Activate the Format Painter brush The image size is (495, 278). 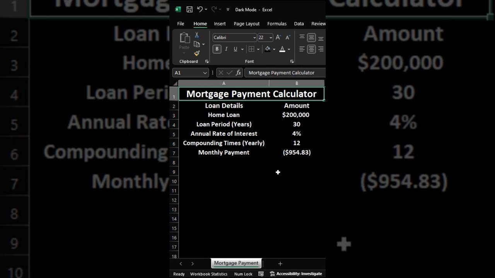(197, 53)
